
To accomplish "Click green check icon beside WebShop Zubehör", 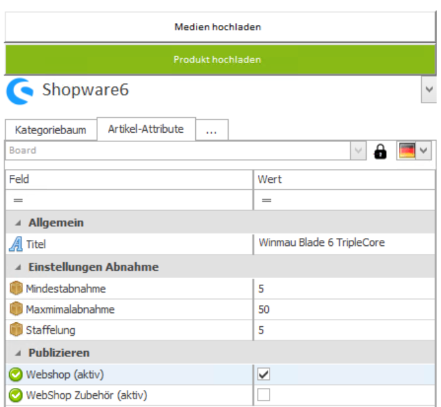I will click(16, 395).
